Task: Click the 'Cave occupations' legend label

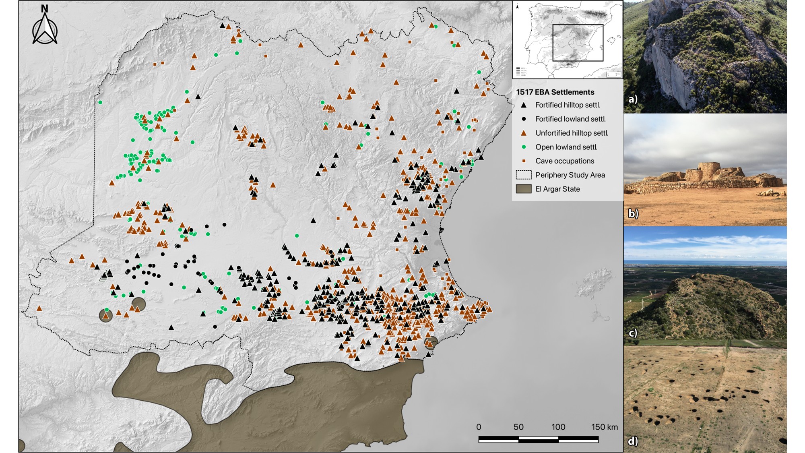Action: tap(565, 161)
